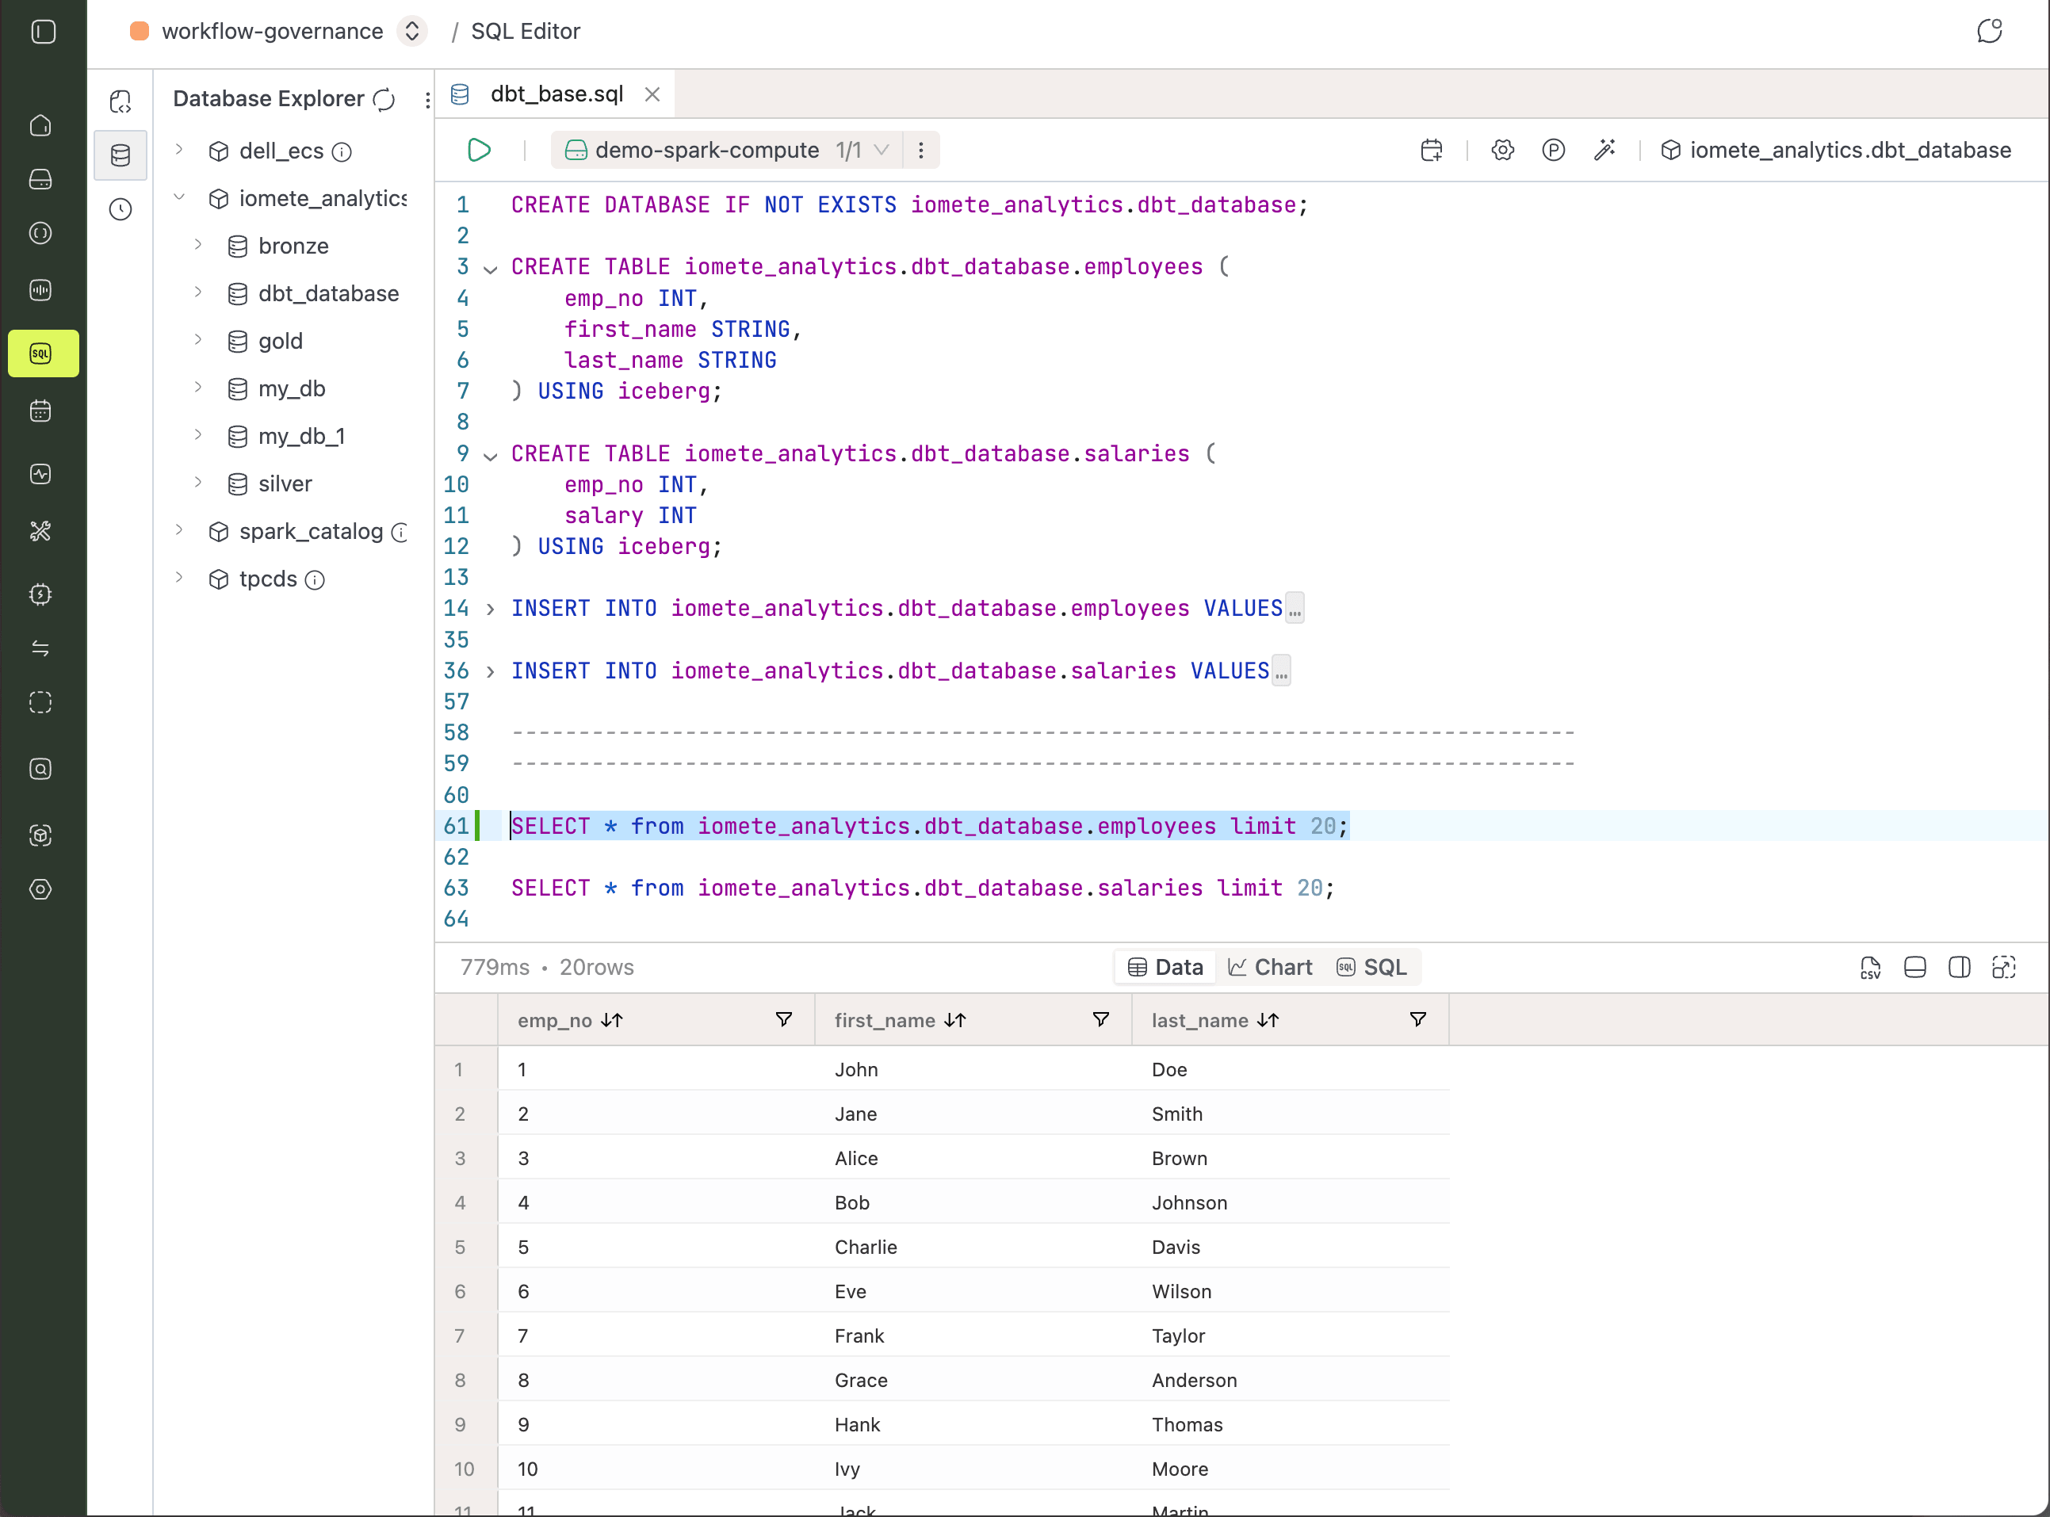Download results as CSV
The width and height of the screenshot is (2050, 1517).
pos(1870,967)
